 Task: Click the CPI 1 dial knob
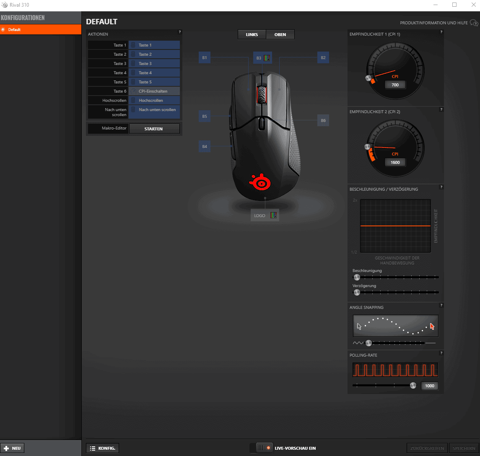tap(368, 78)
